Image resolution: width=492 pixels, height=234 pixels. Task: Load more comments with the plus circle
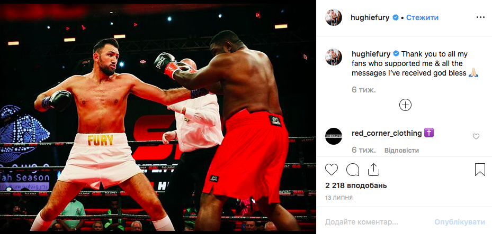tap(405, 105)
